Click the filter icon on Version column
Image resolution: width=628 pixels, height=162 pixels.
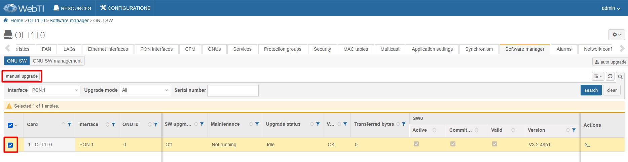pos(574,130)
